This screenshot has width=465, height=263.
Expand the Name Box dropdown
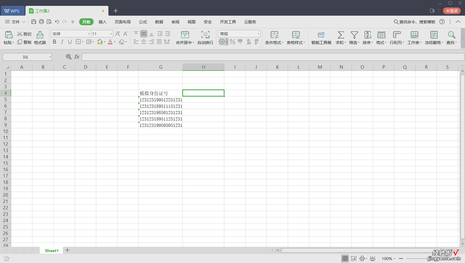click(50, 57)
